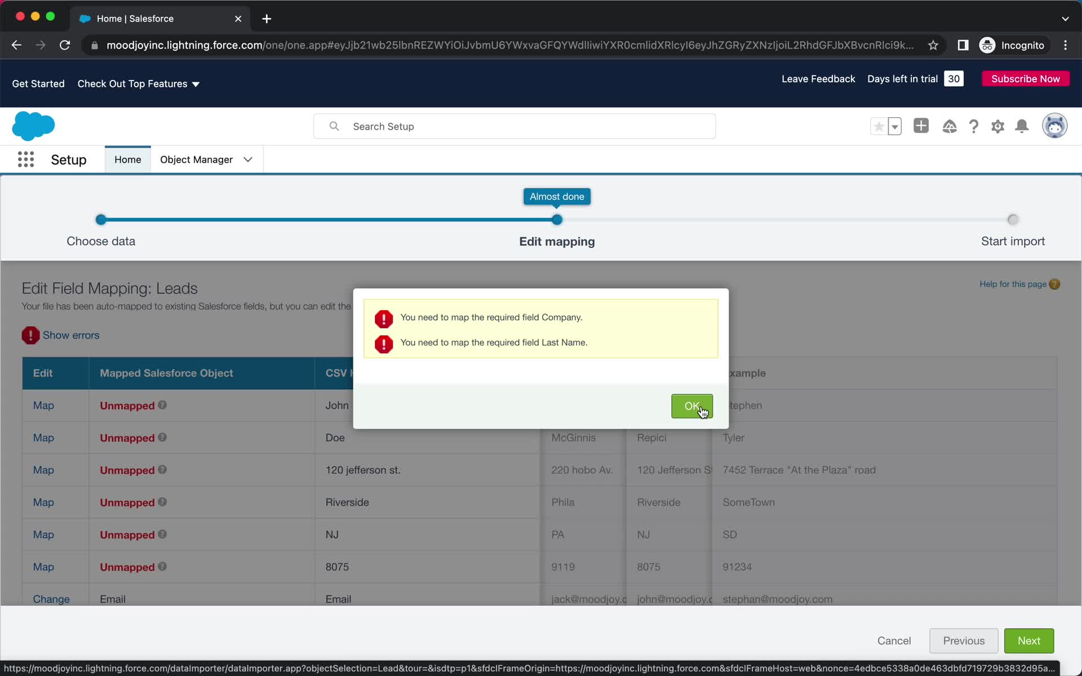Screen dimensions: 1082x676
Task: Click Map link in the Doe row
Action: (x=43, y=438)
